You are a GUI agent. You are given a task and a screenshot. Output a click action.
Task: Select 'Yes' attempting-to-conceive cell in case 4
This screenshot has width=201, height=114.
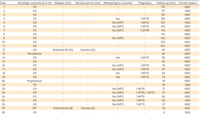pyautogui.click(x=118, y=19)
